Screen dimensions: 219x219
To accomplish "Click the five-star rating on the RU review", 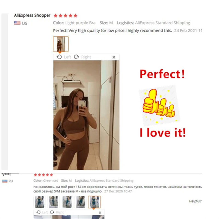I will [44, 175].
